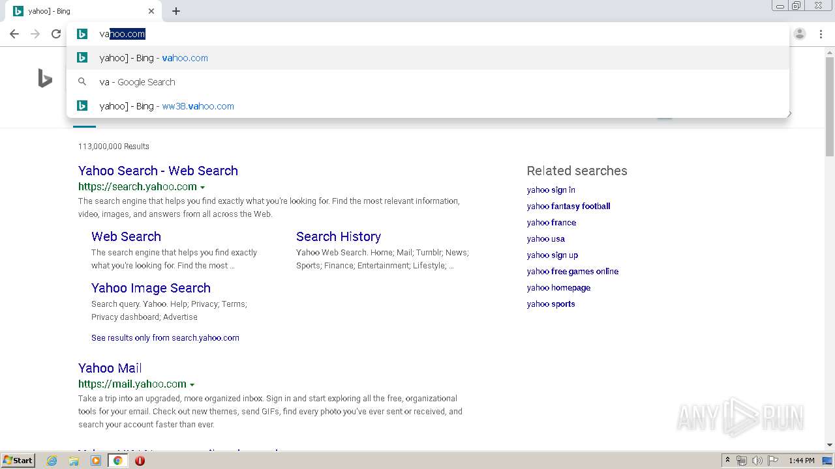Choose 'va - Google Search' suggestion
Screen dimensions: 835x469
[x=428, y=82]
